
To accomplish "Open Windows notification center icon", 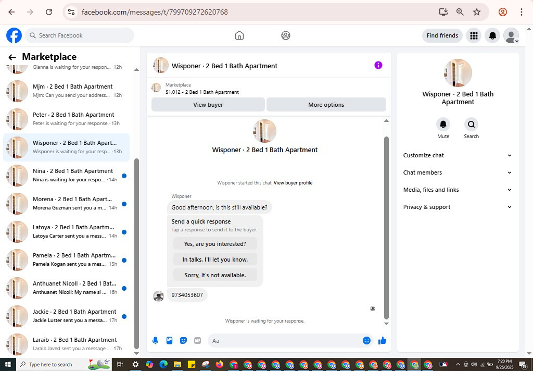I will click(524, 365).
